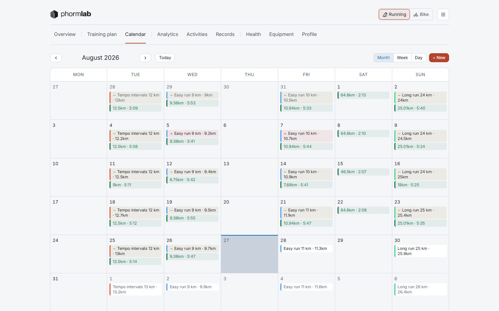Open missed Easy run 10 km · 10.7km
This screenshot has height=311, width=499.
tap(306, 136)
